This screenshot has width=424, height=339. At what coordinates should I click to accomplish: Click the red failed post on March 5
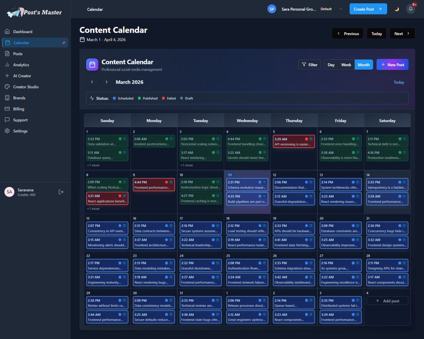(x=294, y=142)
